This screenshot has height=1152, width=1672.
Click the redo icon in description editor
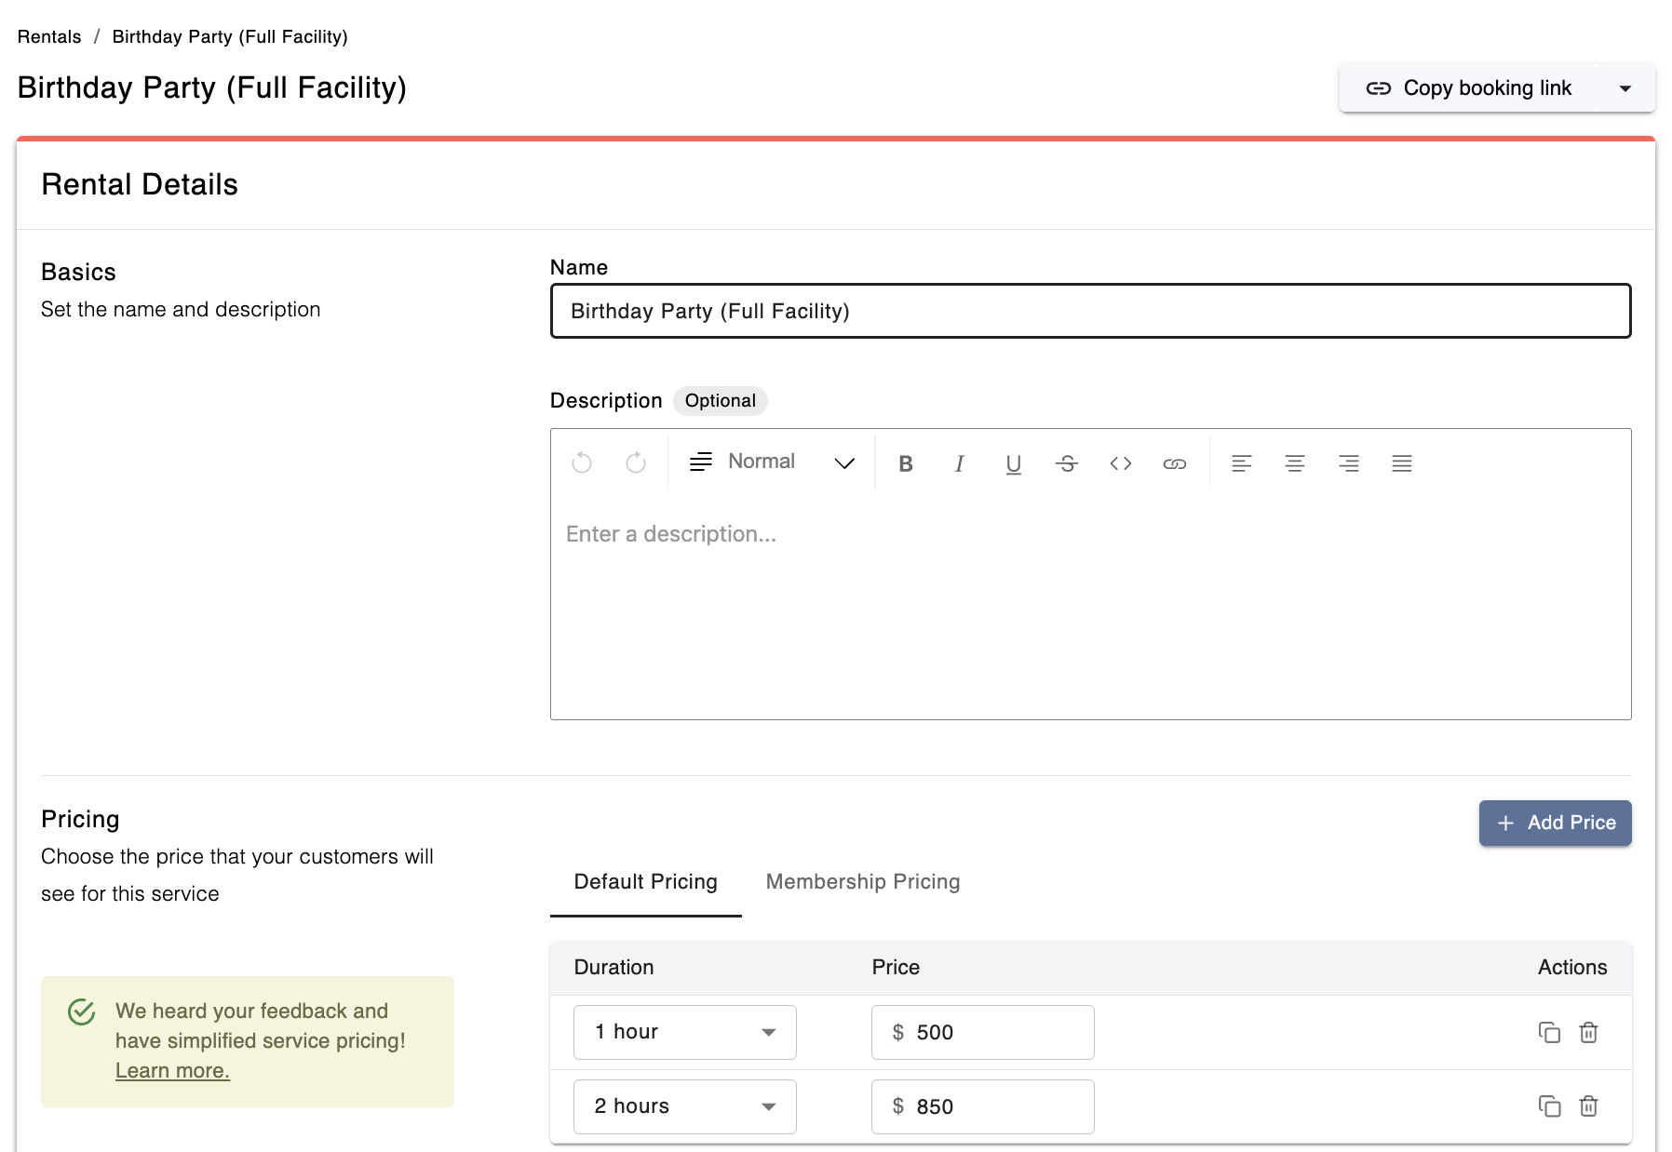[x=636, y=462]
